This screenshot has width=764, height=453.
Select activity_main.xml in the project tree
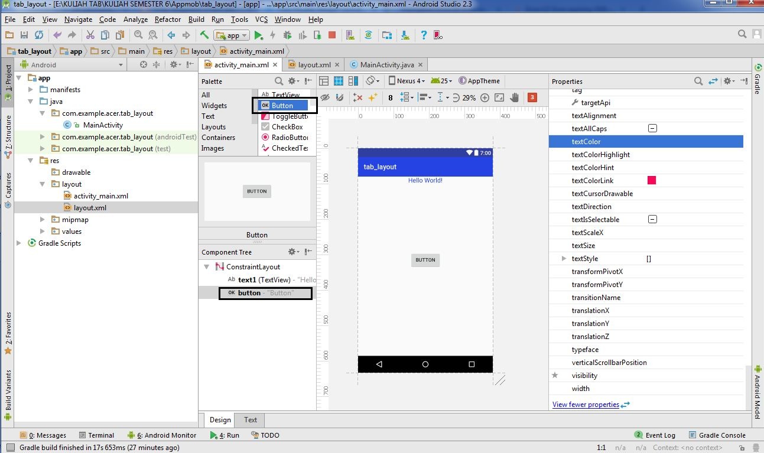click(x=100, y=196)
